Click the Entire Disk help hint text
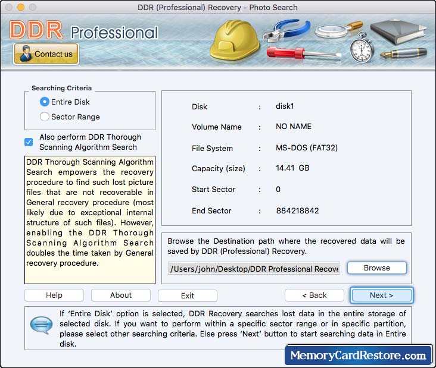 point(233,329)
